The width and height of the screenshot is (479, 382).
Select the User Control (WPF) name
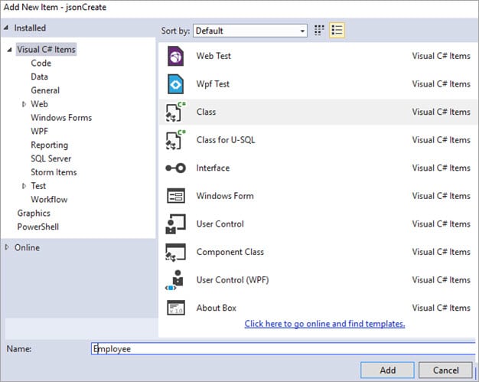click(233, 280)
